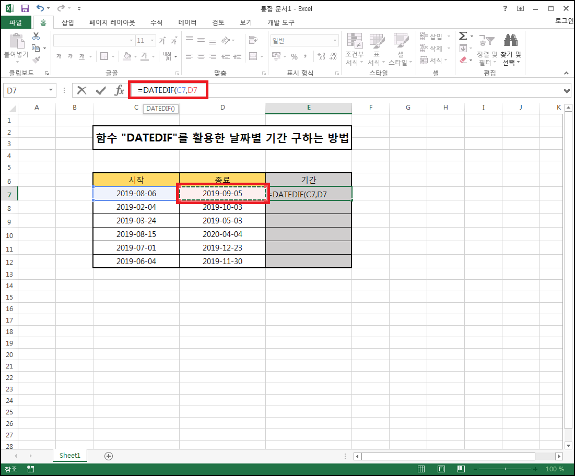Click the Clear eraser icon in editing group
575x476 pixels.
coord(463,59)
